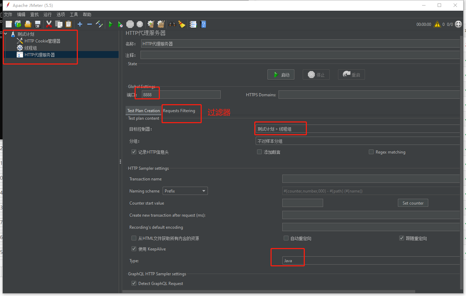Click the 名称 name input field
The height and width of the screenshot is (296, 466).
(x=301, y=44)
